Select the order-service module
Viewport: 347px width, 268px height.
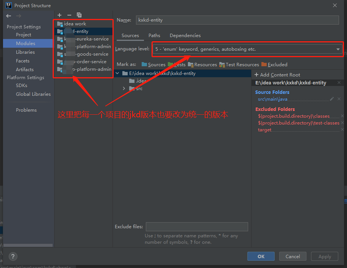pyautogui.click(x=84, y=61)
